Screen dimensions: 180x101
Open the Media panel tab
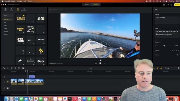[5, 10]
